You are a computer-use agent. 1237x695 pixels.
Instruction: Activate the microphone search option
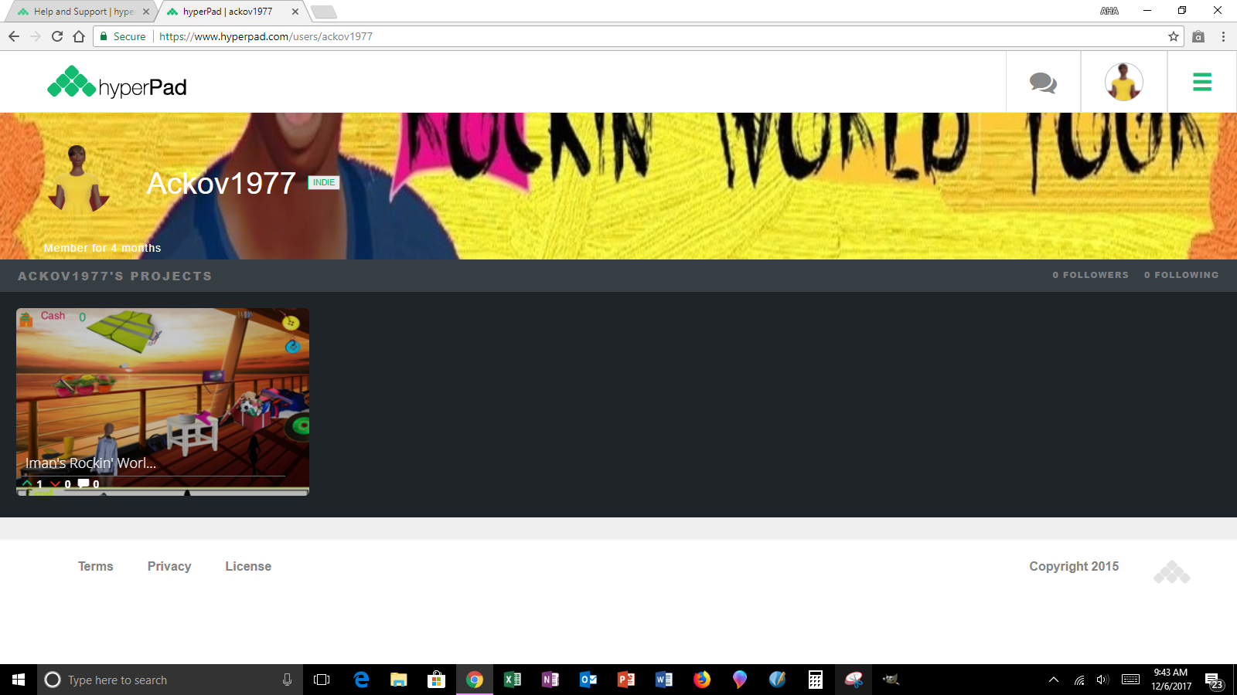(287, 680)
